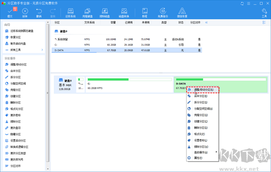The width and height of the screenshot is (271, 172).
Task: Select 调整/移动分区(R) in the context menu
Action: click(x=202, y=90)
